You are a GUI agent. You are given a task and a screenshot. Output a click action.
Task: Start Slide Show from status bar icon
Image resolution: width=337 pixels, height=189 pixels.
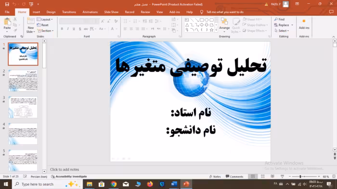click(x=282, y=177)
